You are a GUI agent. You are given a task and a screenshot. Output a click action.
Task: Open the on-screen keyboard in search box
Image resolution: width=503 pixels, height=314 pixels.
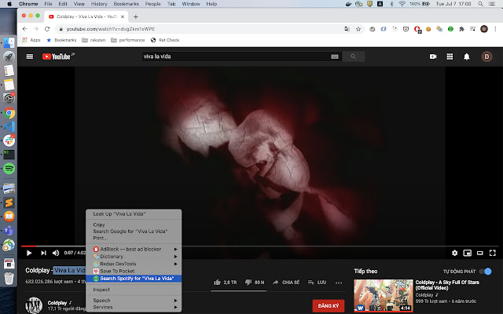pos(334,57)
